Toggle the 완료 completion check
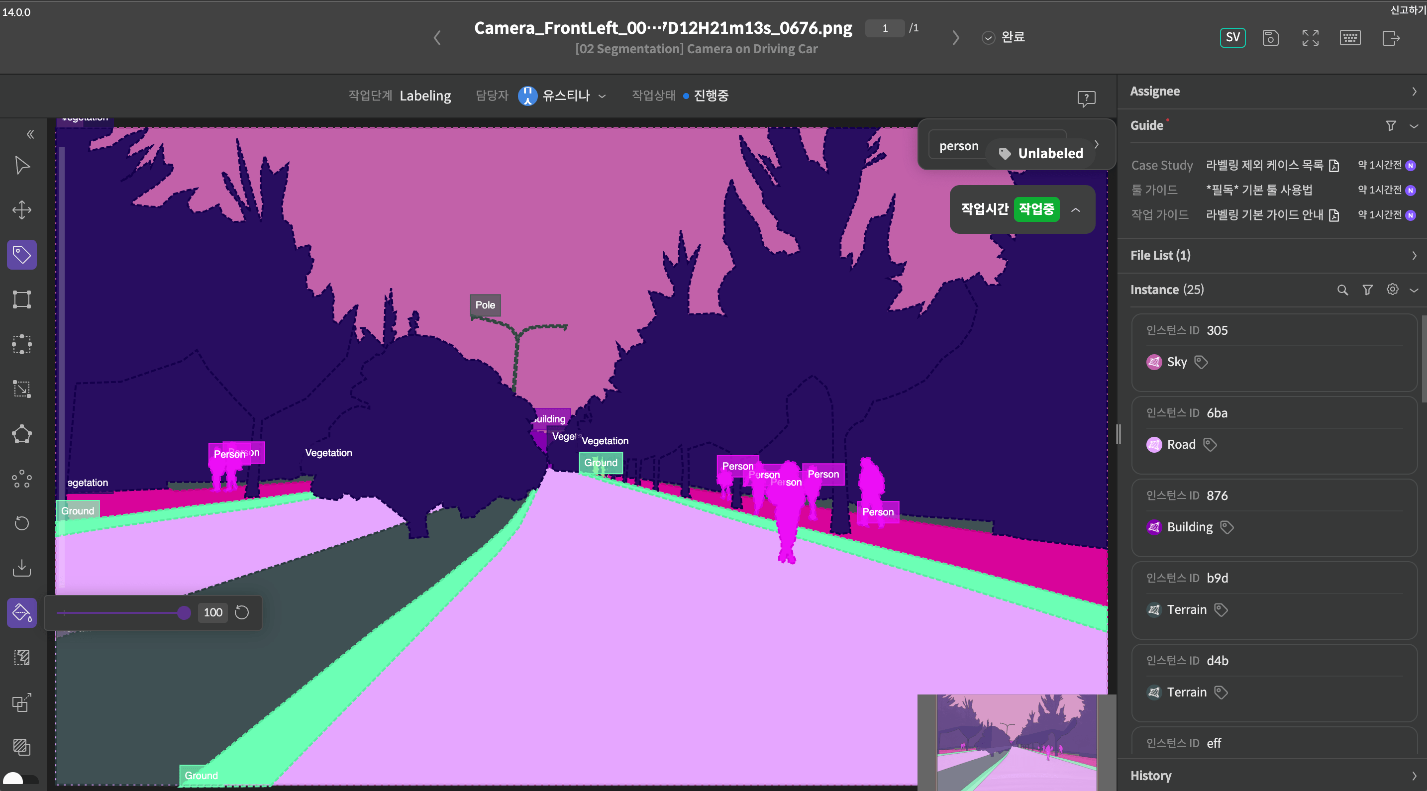This screenshot has height=791, width=1427. pos(988,38)
